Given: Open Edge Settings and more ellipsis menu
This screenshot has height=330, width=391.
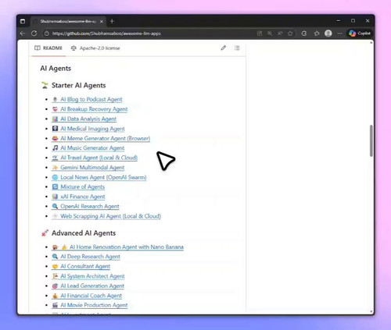Looking at the screenshot, I should click(339, 34).
